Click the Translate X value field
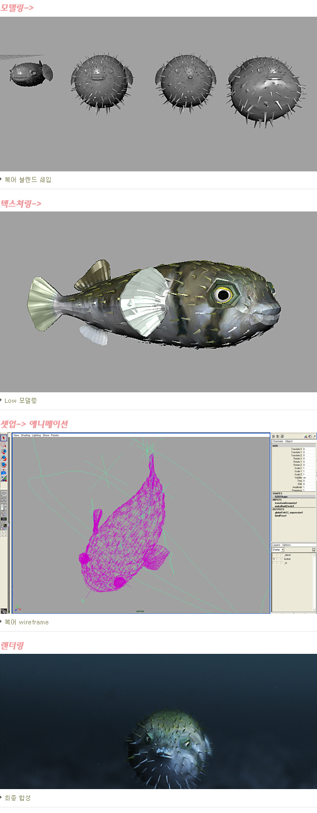 309,449
